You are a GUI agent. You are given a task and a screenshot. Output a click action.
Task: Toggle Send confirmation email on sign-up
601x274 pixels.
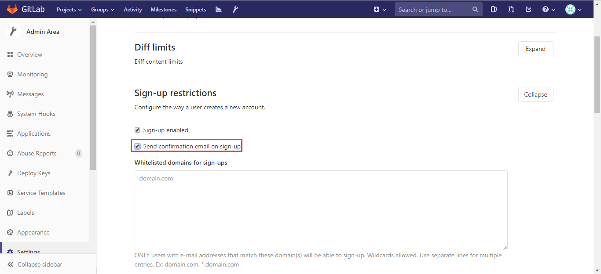tap(137, 146)
